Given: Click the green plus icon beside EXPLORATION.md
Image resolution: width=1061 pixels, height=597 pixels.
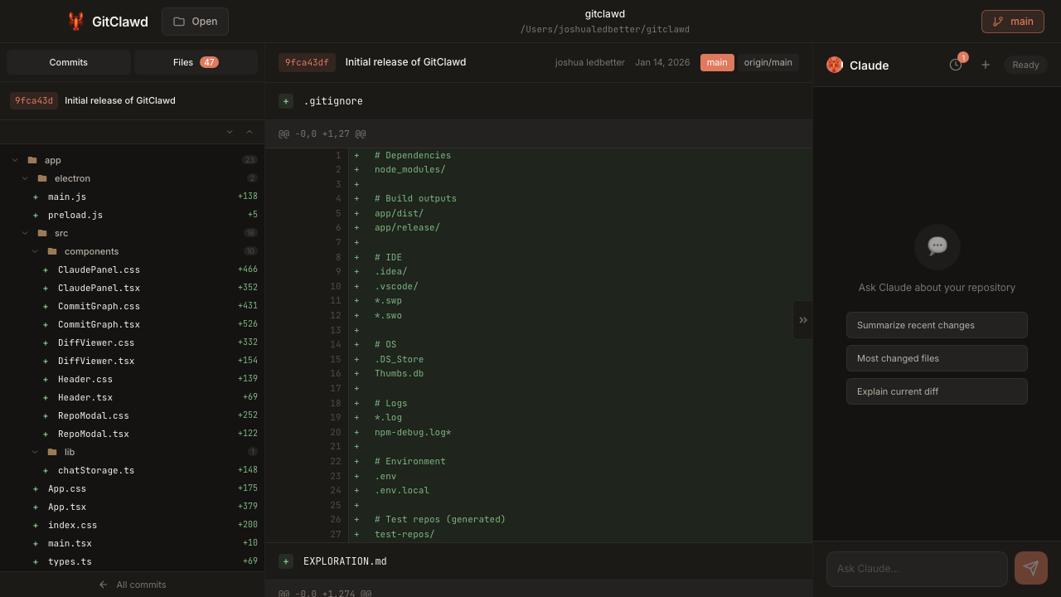Looking at the screenshot, I should click(286, 561).
